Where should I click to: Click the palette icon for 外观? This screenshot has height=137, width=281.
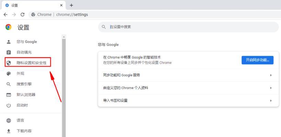pyautogui.click(x=9, y=73)
